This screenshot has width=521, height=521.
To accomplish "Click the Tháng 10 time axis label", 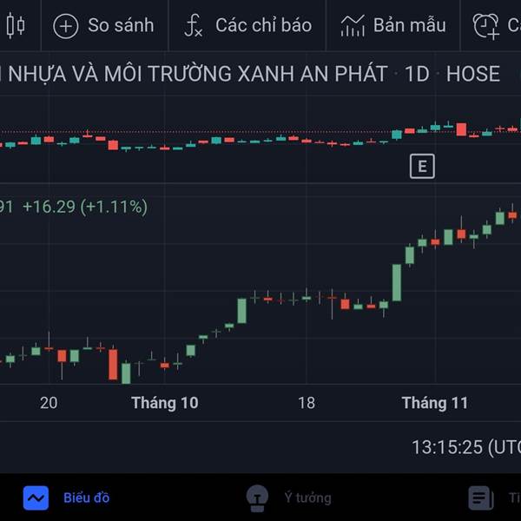I will [x=165, y=403].
